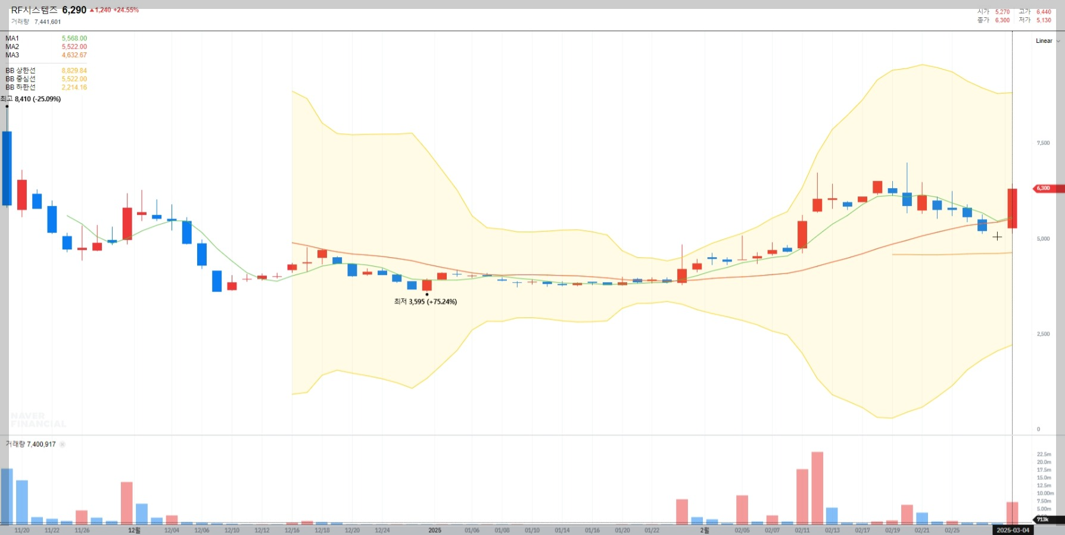This screenshot has height=535, width=1065.
Task: Click the 2025 year label on time axis
Action: [x=435, y=530]
